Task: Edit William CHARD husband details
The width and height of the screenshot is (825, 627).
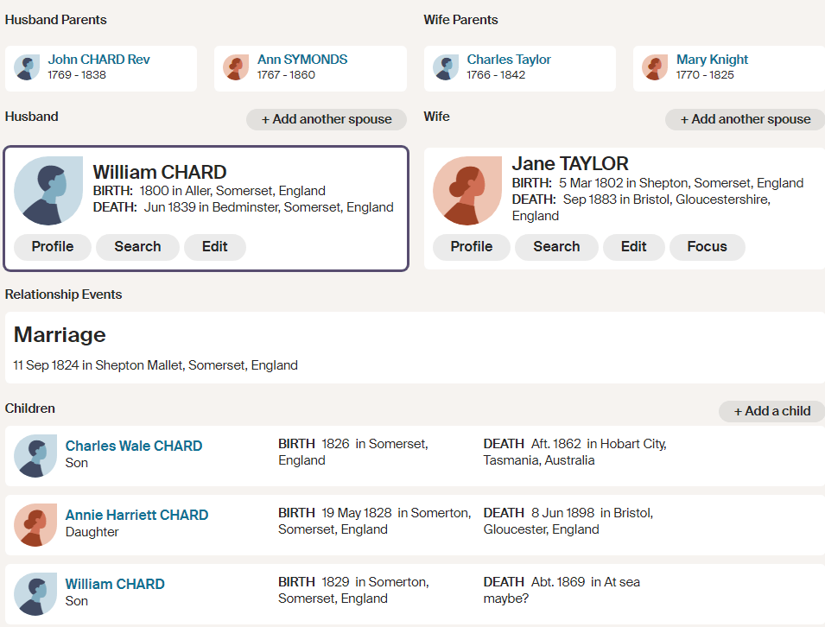Action: tap(215, 247)
